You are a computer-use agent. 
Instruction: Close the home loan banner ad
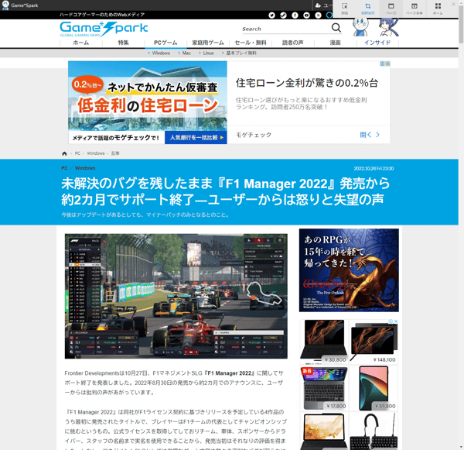pyautogui.click(x=387, y=64)
